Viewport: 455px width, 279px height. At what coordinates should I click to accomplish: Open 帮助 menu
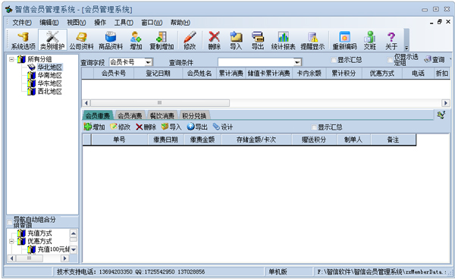click(180, 22)
